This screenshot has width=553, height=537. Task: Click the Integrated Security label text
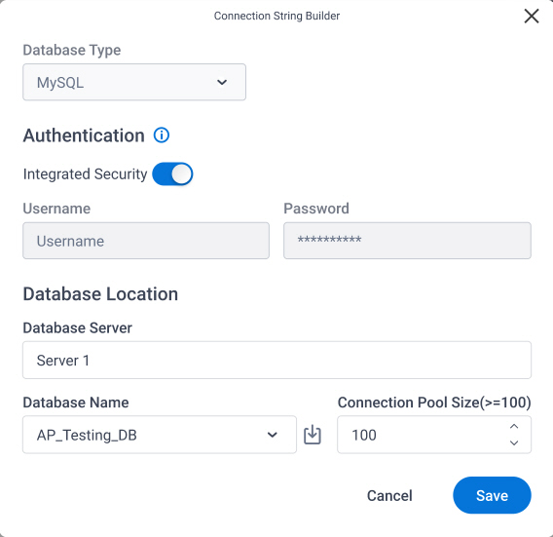tap(85, 174)
